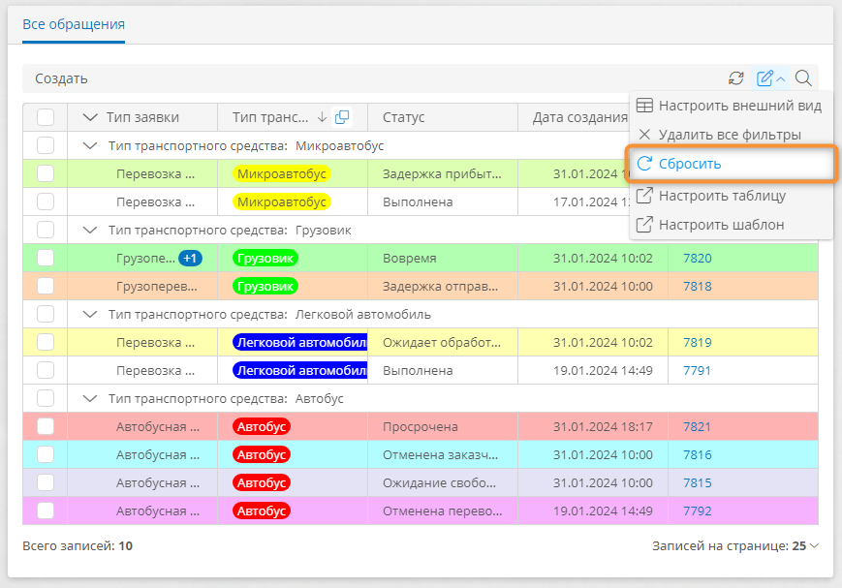Collapse the Грузовик group
Image resolution: width=842 pixels, height=588 pixels.
[90, 230]
